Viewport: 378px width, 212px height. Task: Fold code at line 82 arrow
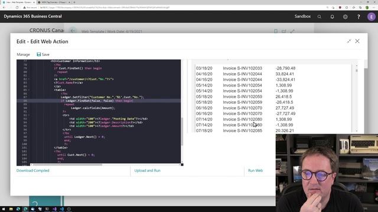[x=29, y=79]
